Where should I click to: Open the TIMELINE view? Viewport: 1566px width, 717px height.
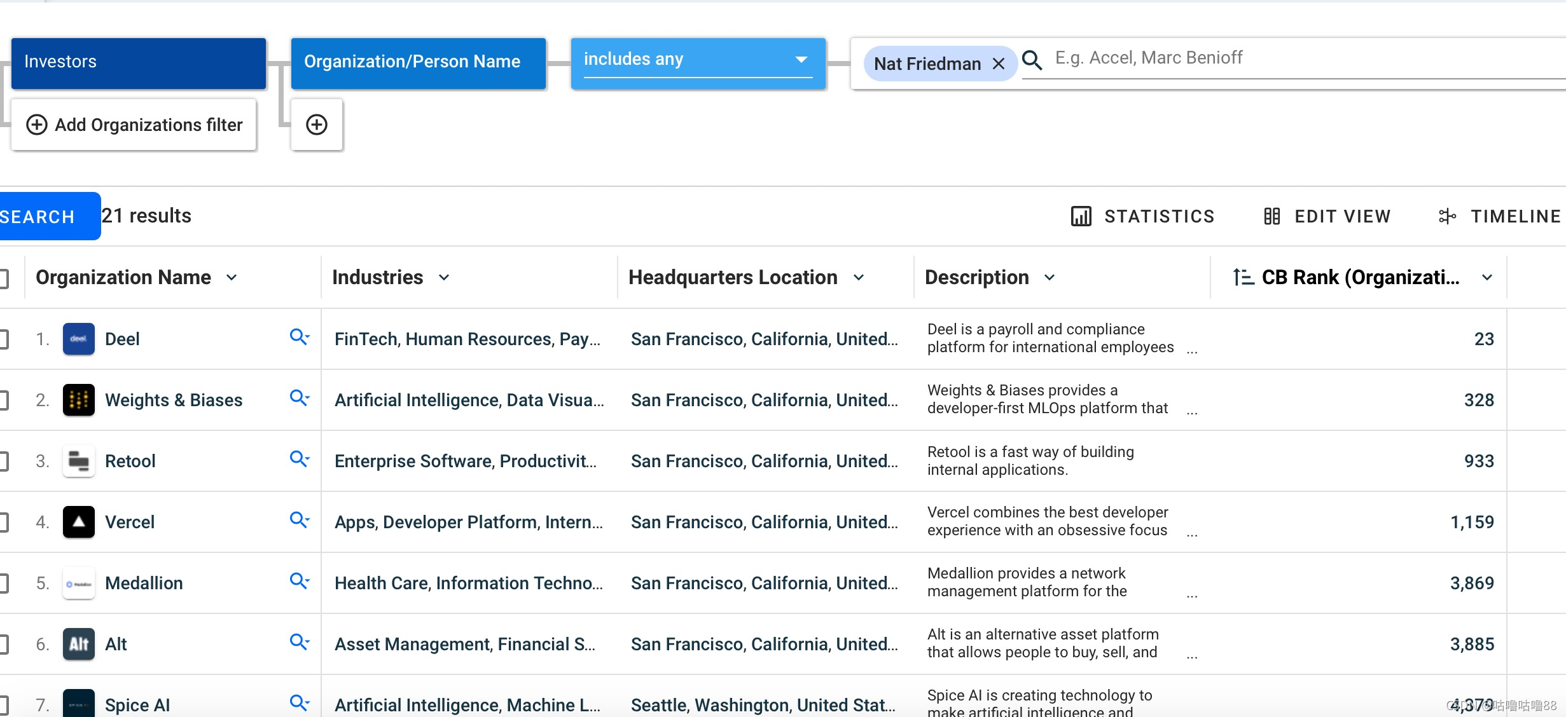tap(1500, 216)
